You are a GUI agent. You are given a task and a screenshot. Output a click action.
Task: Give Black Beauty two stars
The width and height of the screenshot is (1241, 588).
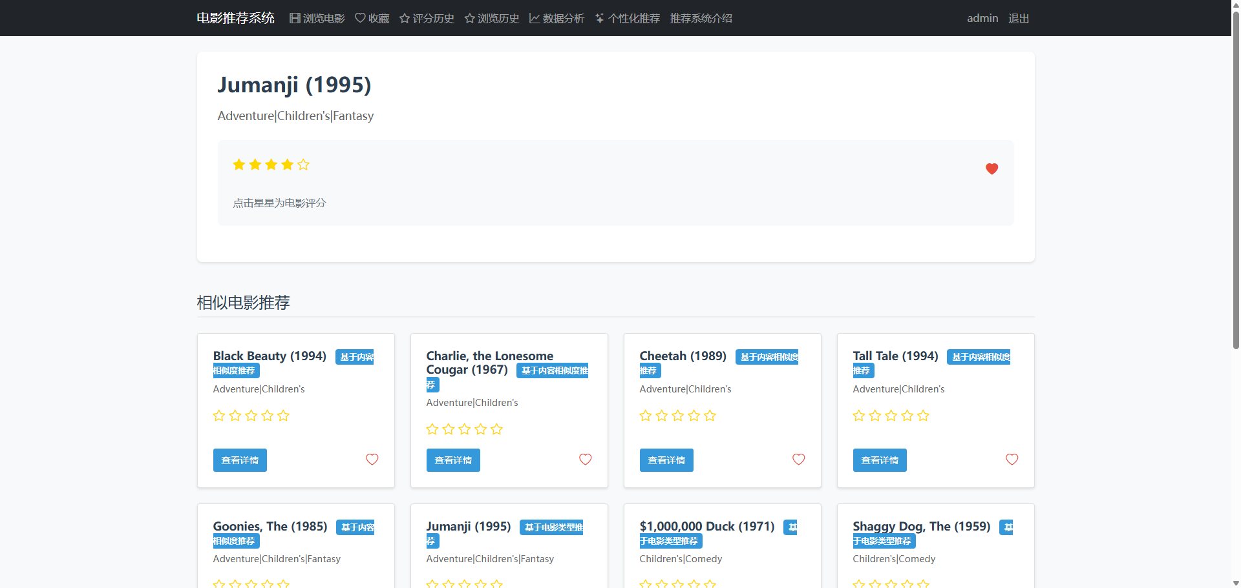pyautogui.click(x=235, y=416)
